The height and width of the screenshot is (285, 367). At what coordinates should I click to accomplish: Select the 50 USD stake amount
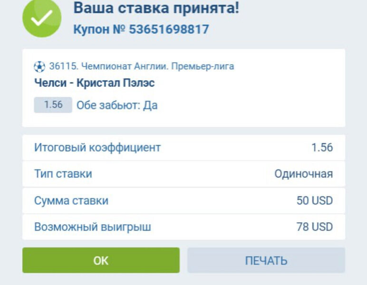coord(314,200)
